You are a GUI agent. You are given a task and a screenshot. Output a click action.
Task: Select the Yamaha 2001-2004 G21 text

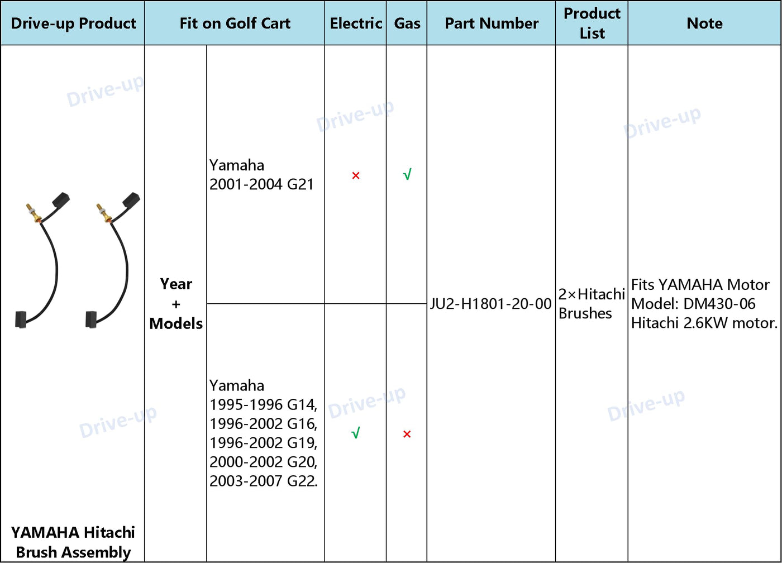click(261, 175)
